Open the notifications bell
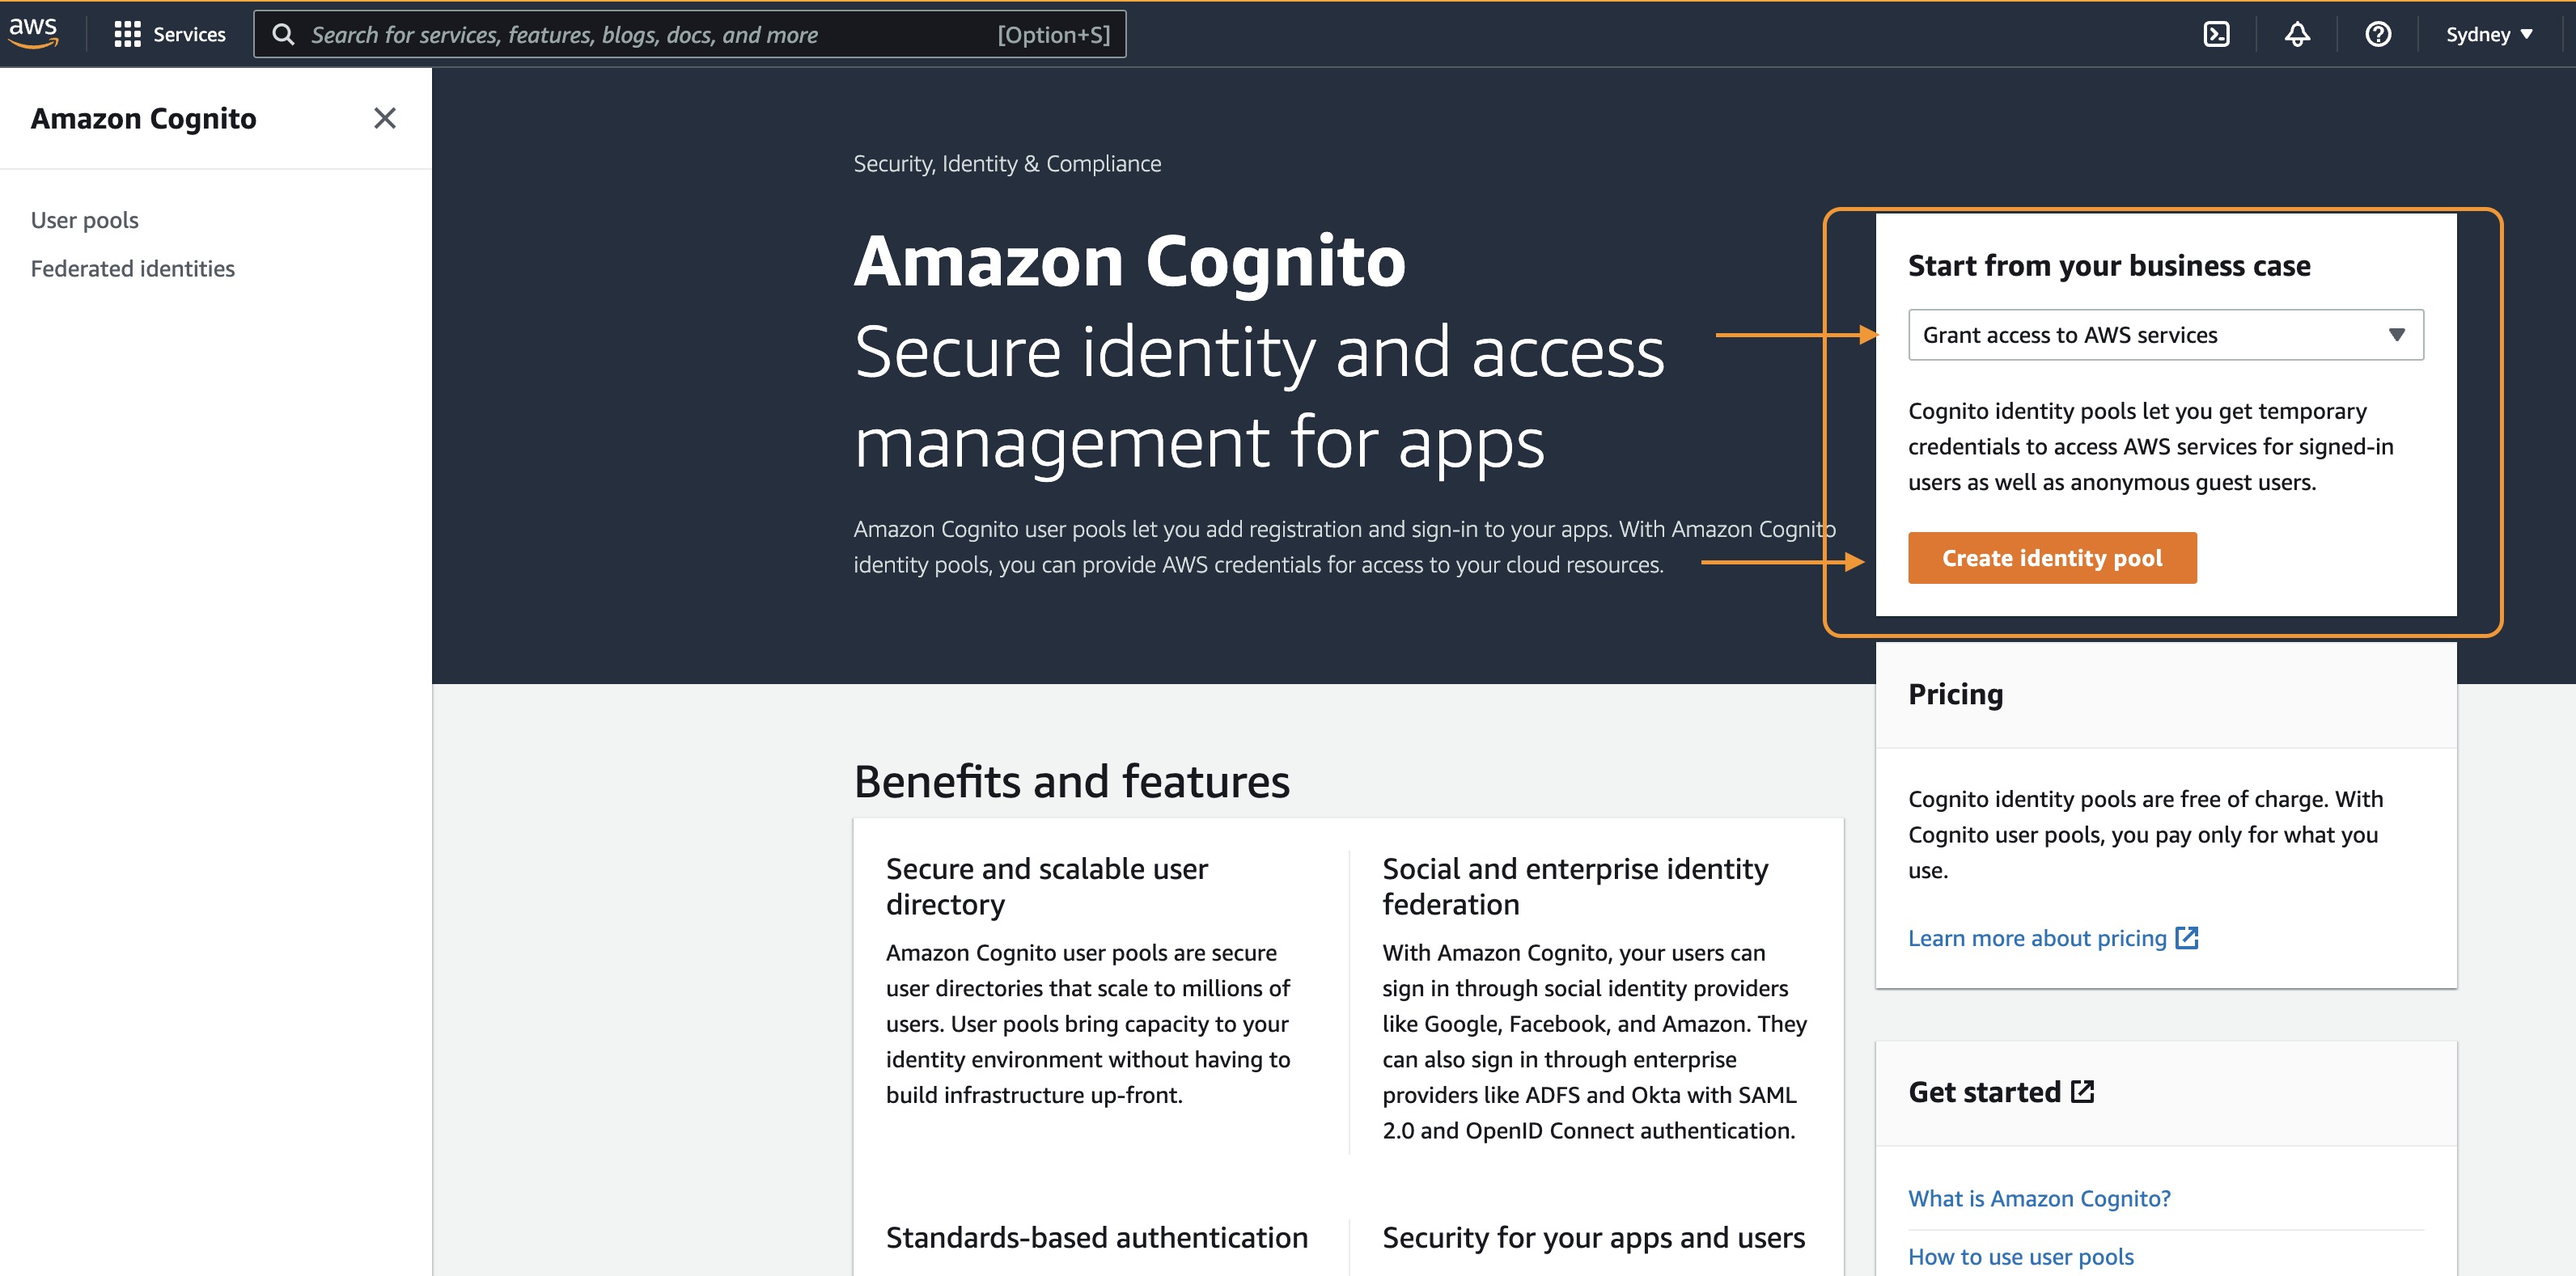2576x1276 pixels. tap(2297, 34)
